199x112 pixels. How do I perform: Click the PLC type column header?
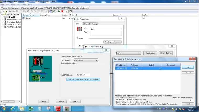[134, 65]
